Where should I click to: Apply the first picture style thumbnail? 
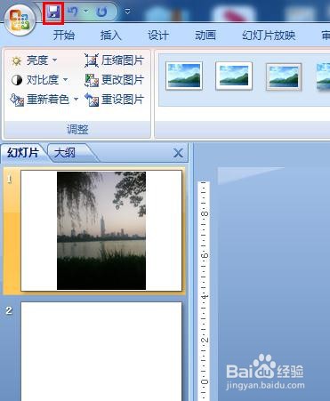184,76
